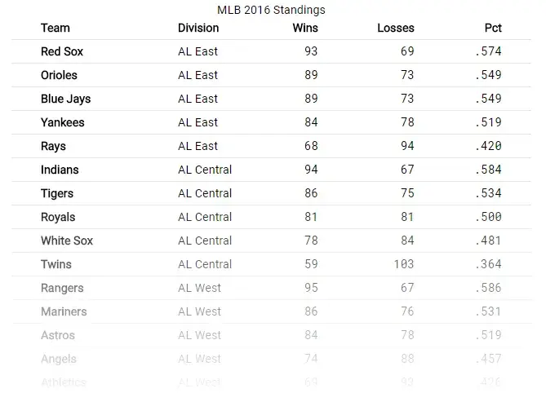Select the Rangers team row

62,288
